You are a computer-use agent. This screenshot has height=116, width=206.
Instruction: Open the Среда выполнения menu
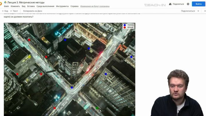(x=45, y=6)
